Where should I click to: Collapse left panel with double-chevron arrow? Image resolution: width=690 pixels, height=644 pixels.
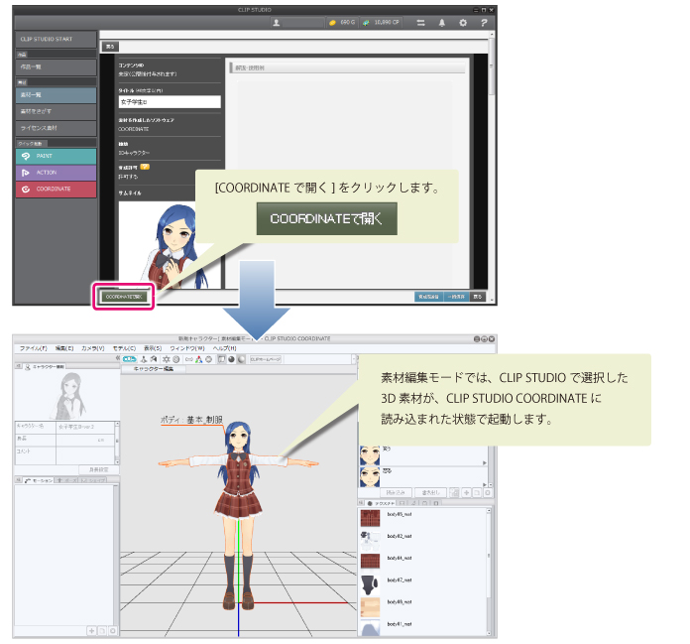point(118,358)
